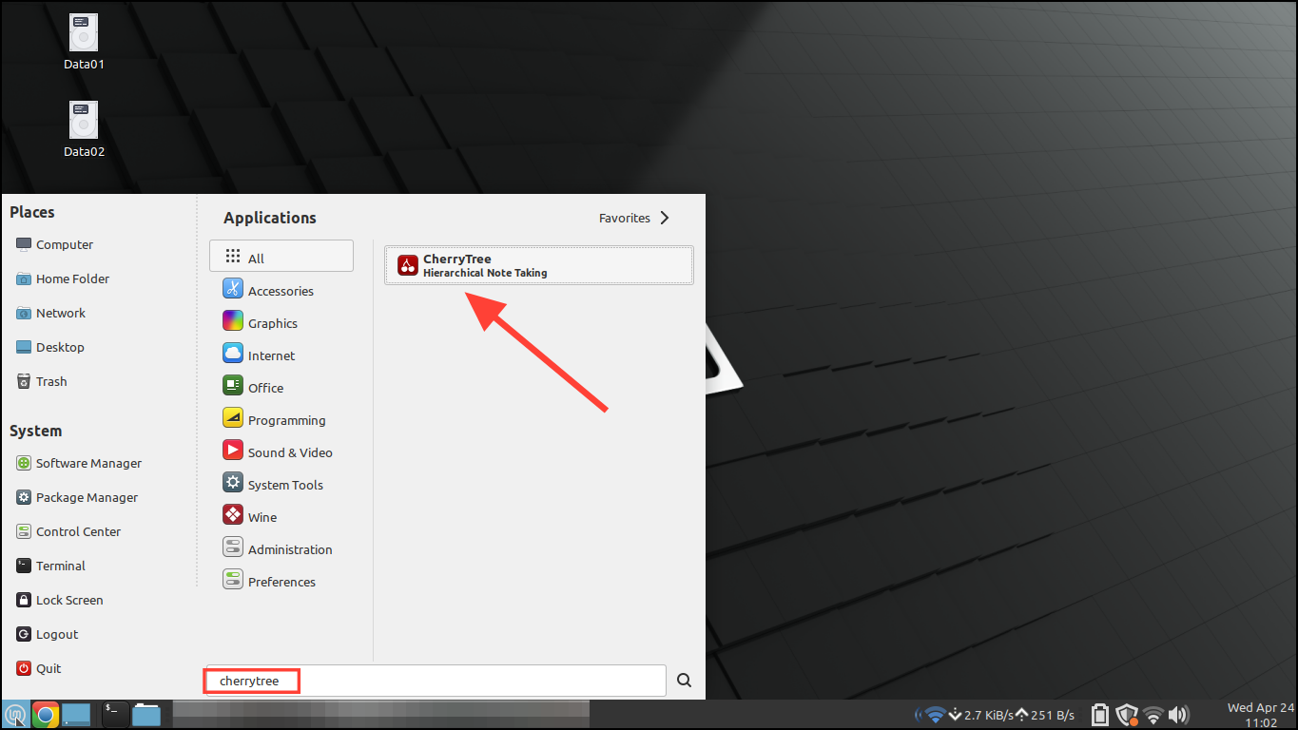Click the show desktop panel icon
Screen dimensions: 1298x730
click(x=77, y=715)
